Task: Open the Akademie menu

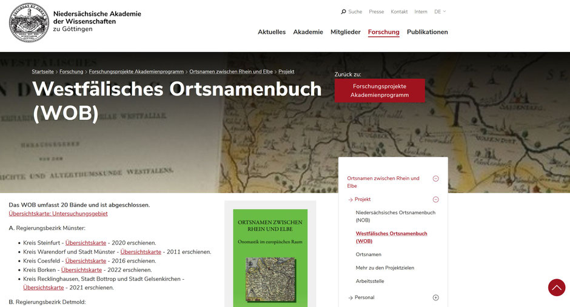Action: (308, 32)
